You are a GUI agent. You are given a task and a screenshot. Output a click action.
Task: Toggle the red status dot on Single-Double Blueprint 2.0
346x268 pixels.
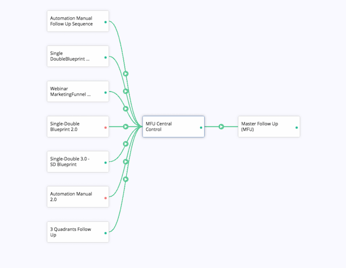[x=106, y=128]
